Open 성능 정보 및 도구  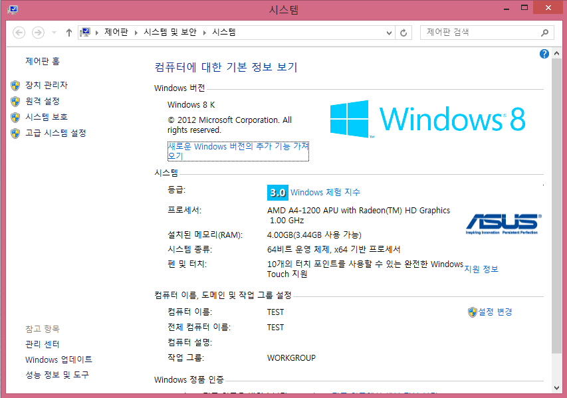57,375
